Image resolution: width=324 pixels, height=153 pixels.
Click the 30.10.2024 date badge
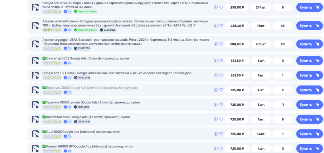(x=82, y=107)
